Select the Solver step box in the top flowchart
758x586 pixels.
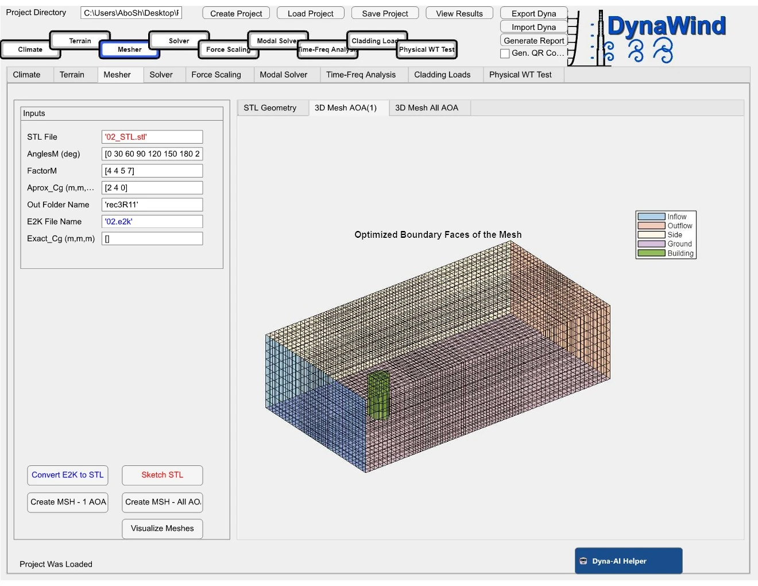179,41
